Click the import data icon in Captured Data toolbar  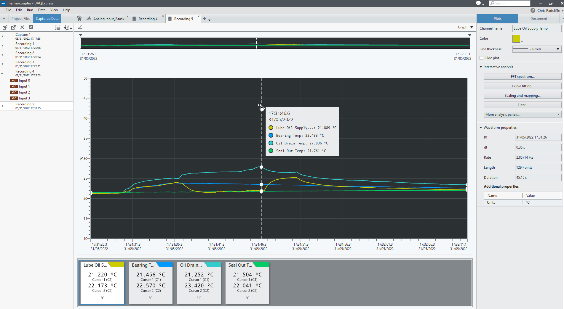pyautogui.click(x=5, y=27)
